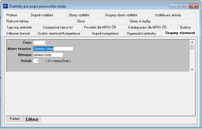Edit the Bitmapa field zakladvl.bmp
Viewport: 202px width, 129px height.
(x=48, y=55)
